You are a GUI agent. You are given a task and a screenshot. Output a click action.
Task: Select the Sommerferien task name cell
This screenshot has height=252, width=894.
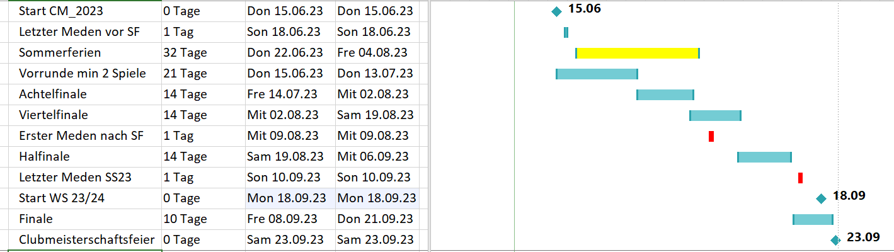click(x=88, y=53)
